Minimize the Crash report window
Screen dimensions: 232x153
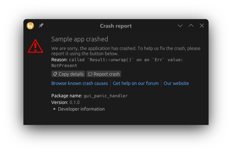(x=180, y=26)
